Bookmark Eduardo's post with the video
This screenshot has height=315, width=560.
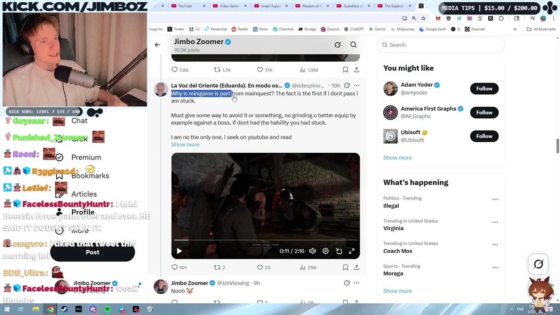coord(345,267)
